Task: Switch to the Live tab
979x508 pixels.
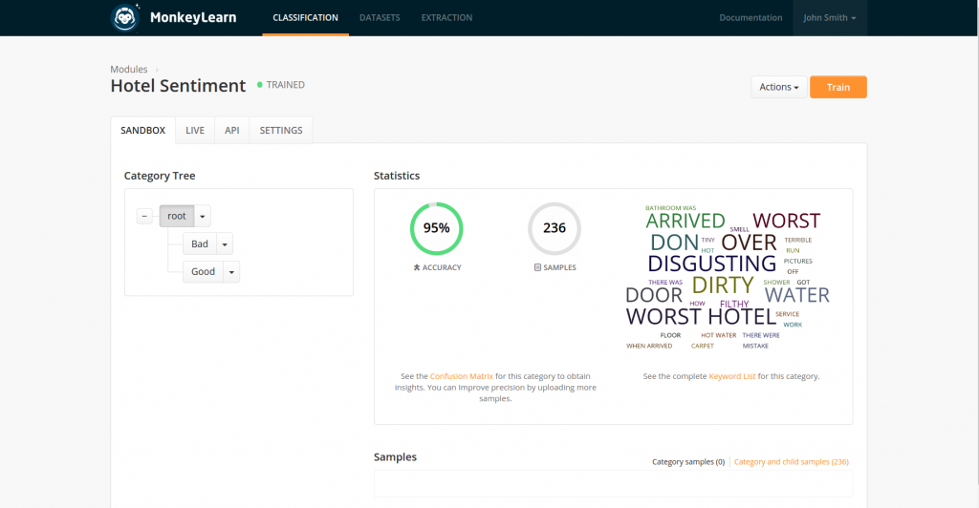Action: tap(195, 130)
